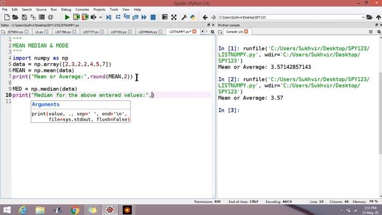Open IPython console options magnifier icon
This screenshot has height=215, width=382.
379,32
